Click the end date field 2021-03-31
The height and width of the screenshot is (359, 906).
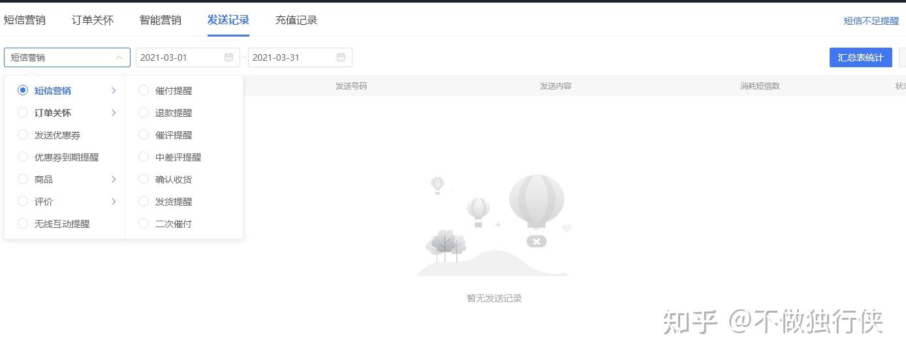300,57
